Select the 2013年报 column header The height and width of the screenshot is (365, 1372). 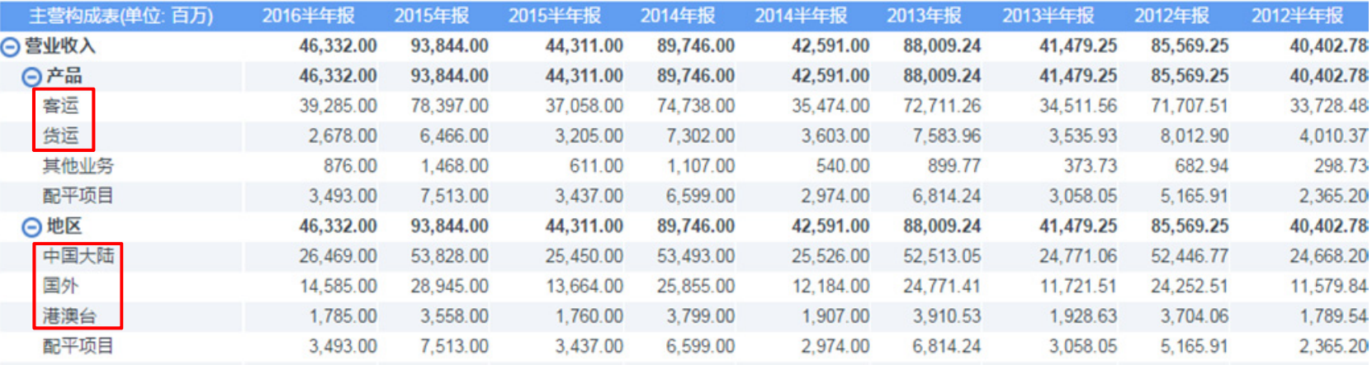coord(924,16)
